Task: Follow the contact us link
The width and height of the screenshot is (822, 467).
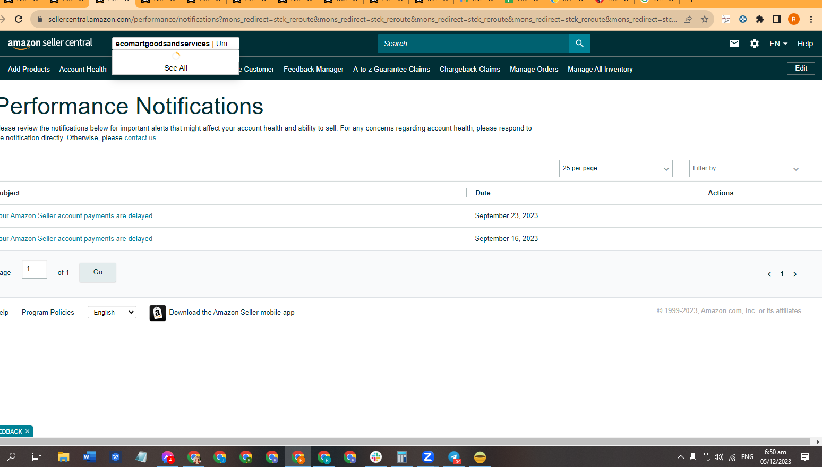Action: click(x=140, y=138)
